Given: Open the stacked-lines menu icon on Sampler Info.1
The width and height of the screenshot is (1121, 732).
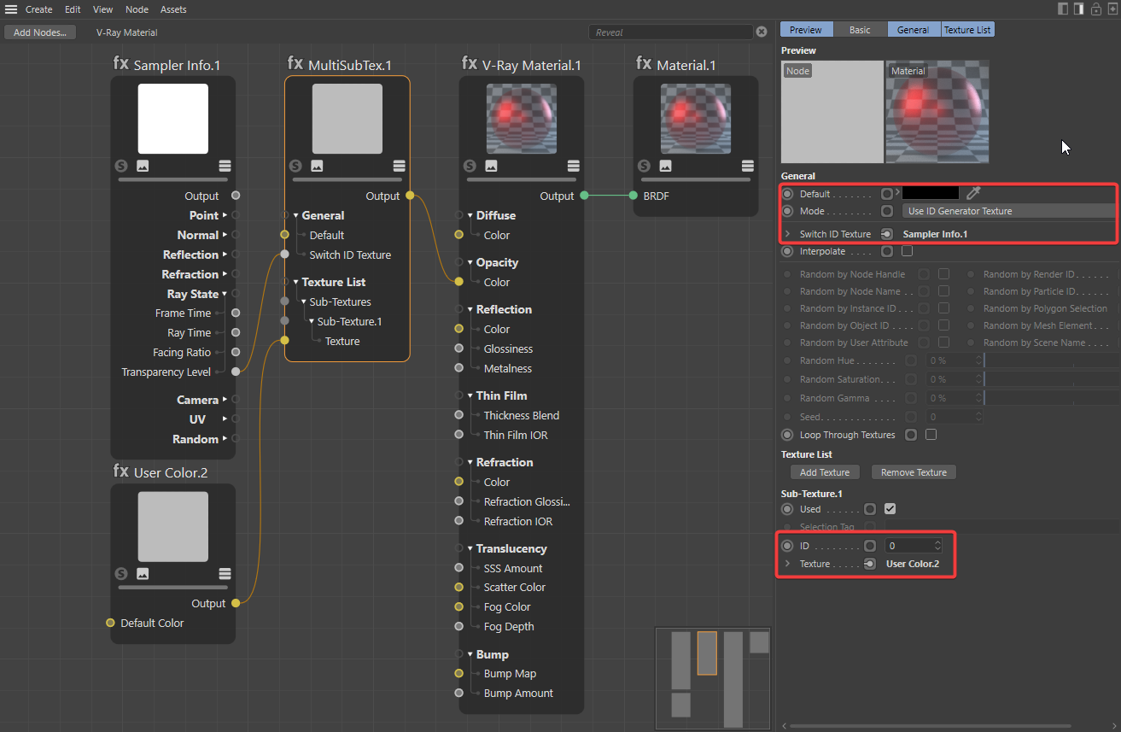Looking at the screenshot, I should (x=225, y=166).
